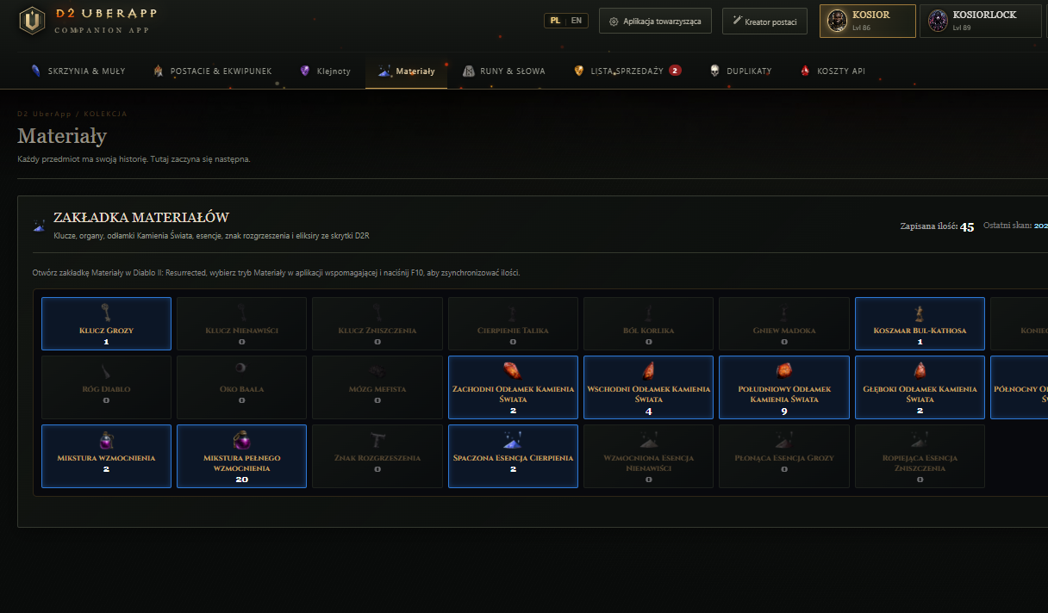
Task: Open the Skrzynia & Muły tab
Action: (78, 71)
